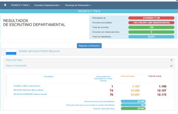This screenshot has width=178, height=114.
Task: Click the red results date badge
Action: tap(151, 18)
